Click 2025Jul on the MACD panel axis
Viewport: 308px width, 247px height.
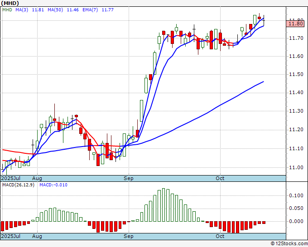click(x=11, y=236)
